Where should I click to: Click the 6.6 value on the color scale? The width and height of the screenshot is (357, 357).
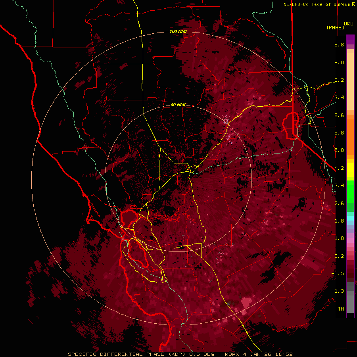(x=339, y=115)
